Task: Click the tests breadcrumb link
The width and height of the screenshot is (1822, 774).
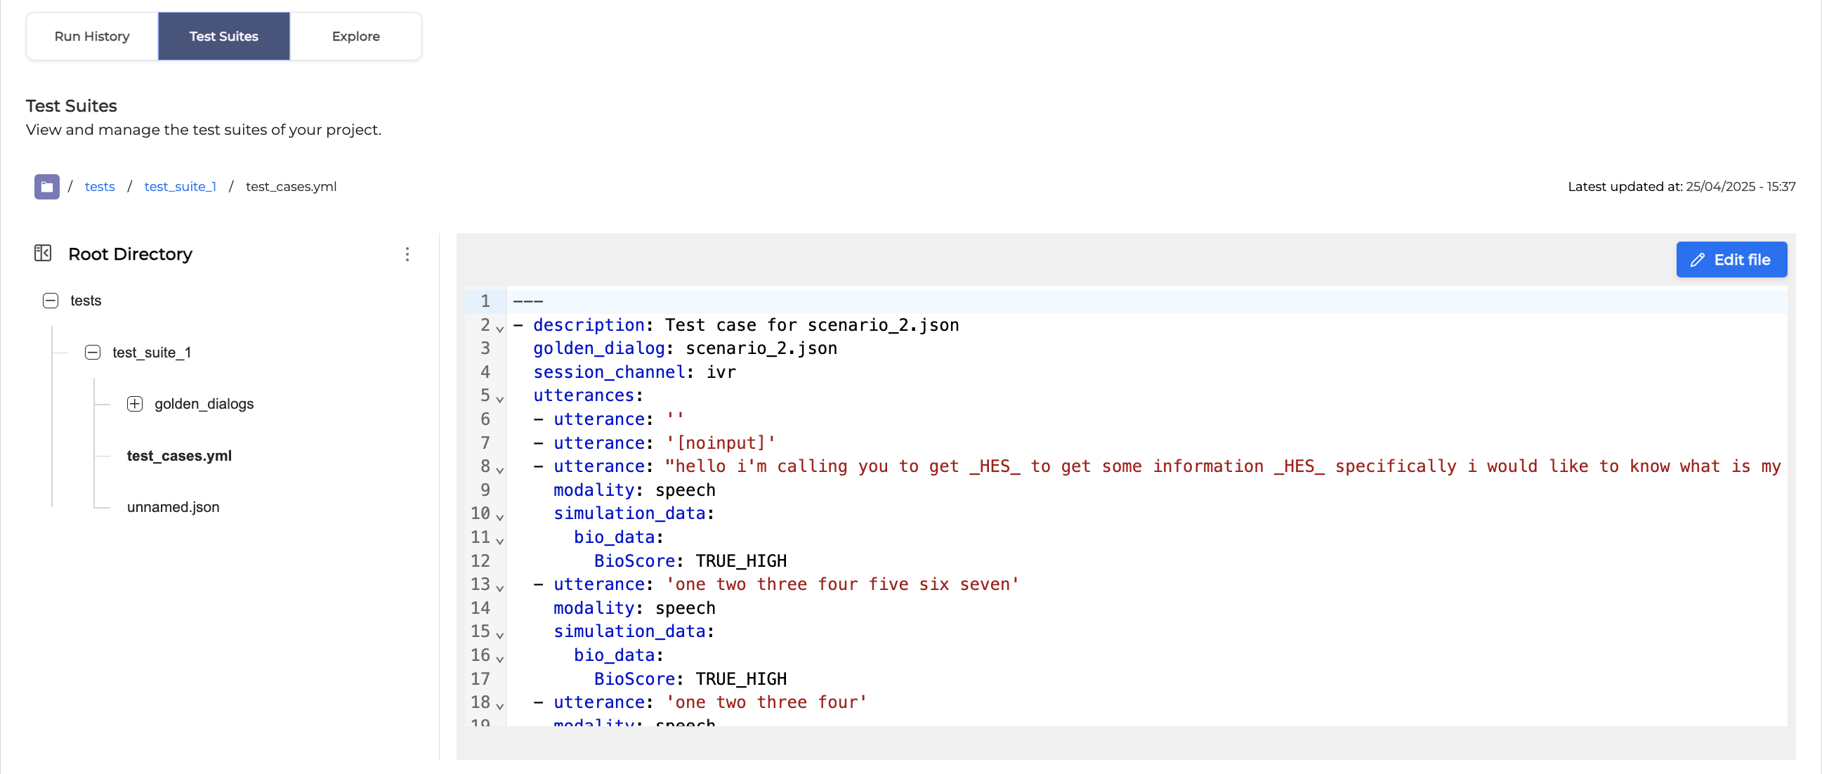Action: (100, 187)
